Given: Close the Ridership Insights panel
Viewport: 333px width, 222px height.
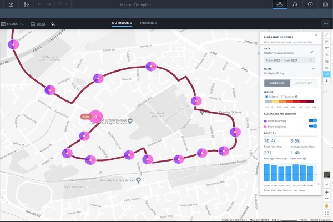Looking at the screenshot, I should coord(316,35).
